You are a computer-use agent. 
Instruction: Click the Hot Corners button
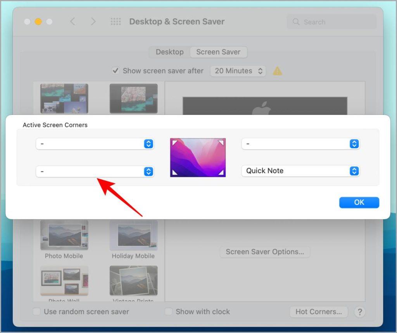[319, 312]
